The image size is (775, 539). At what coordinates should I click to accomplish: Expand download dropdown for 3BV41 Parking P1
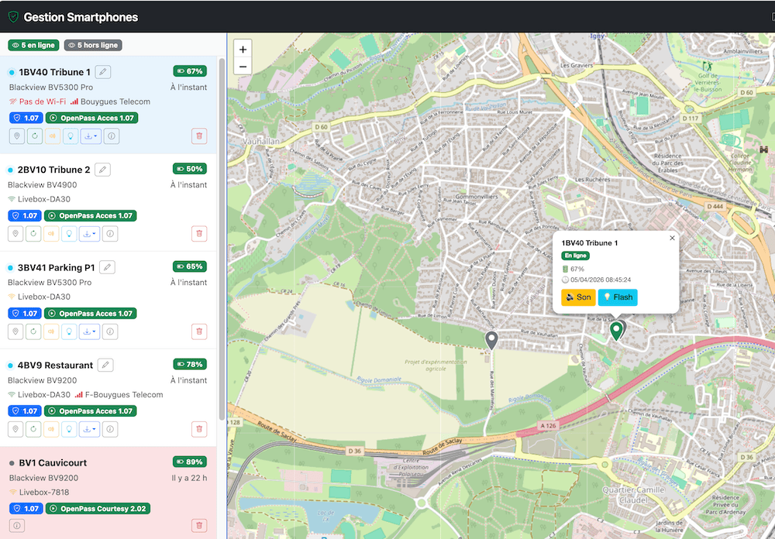(x=90, y=331)
